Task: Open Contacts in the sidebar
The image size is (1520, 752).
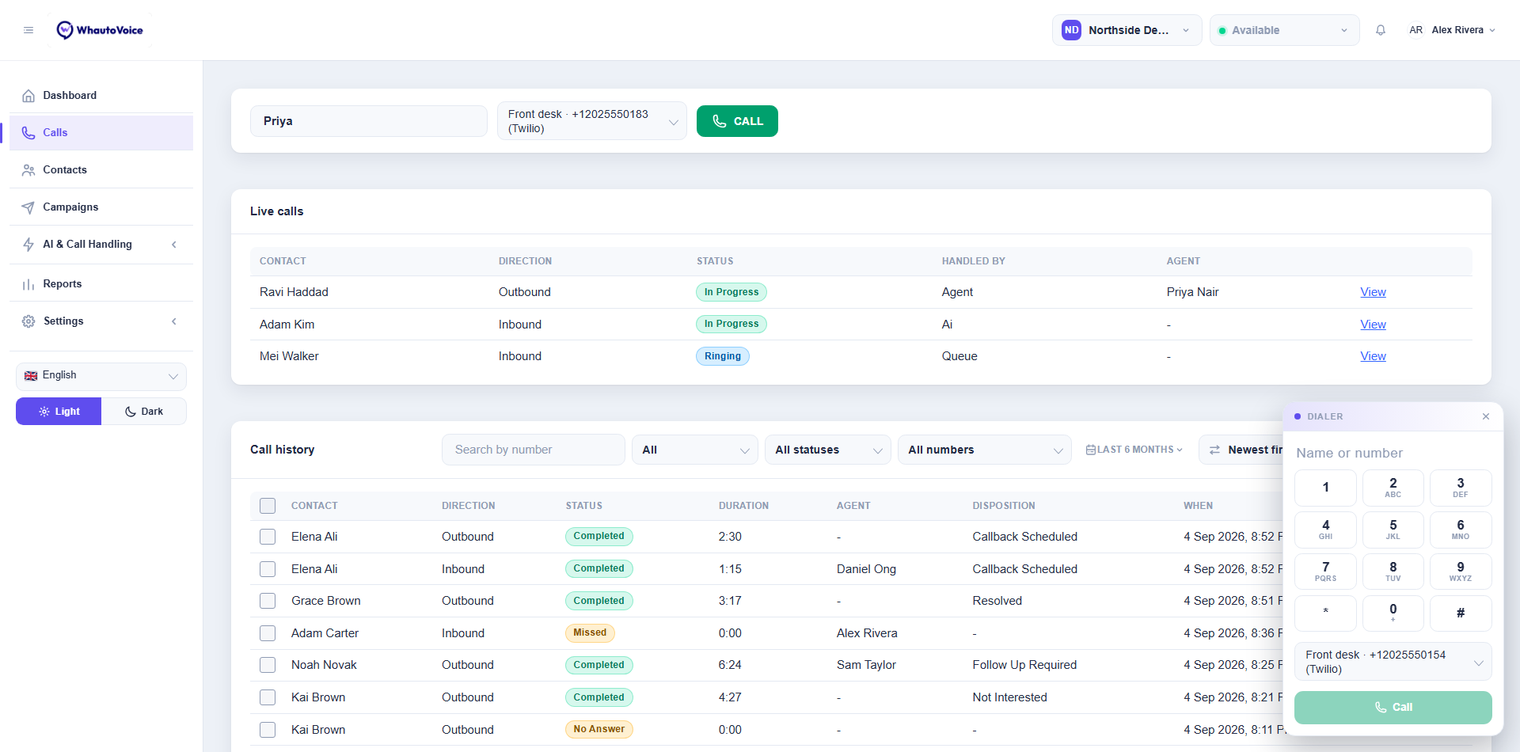Action: tap(101, 170)
